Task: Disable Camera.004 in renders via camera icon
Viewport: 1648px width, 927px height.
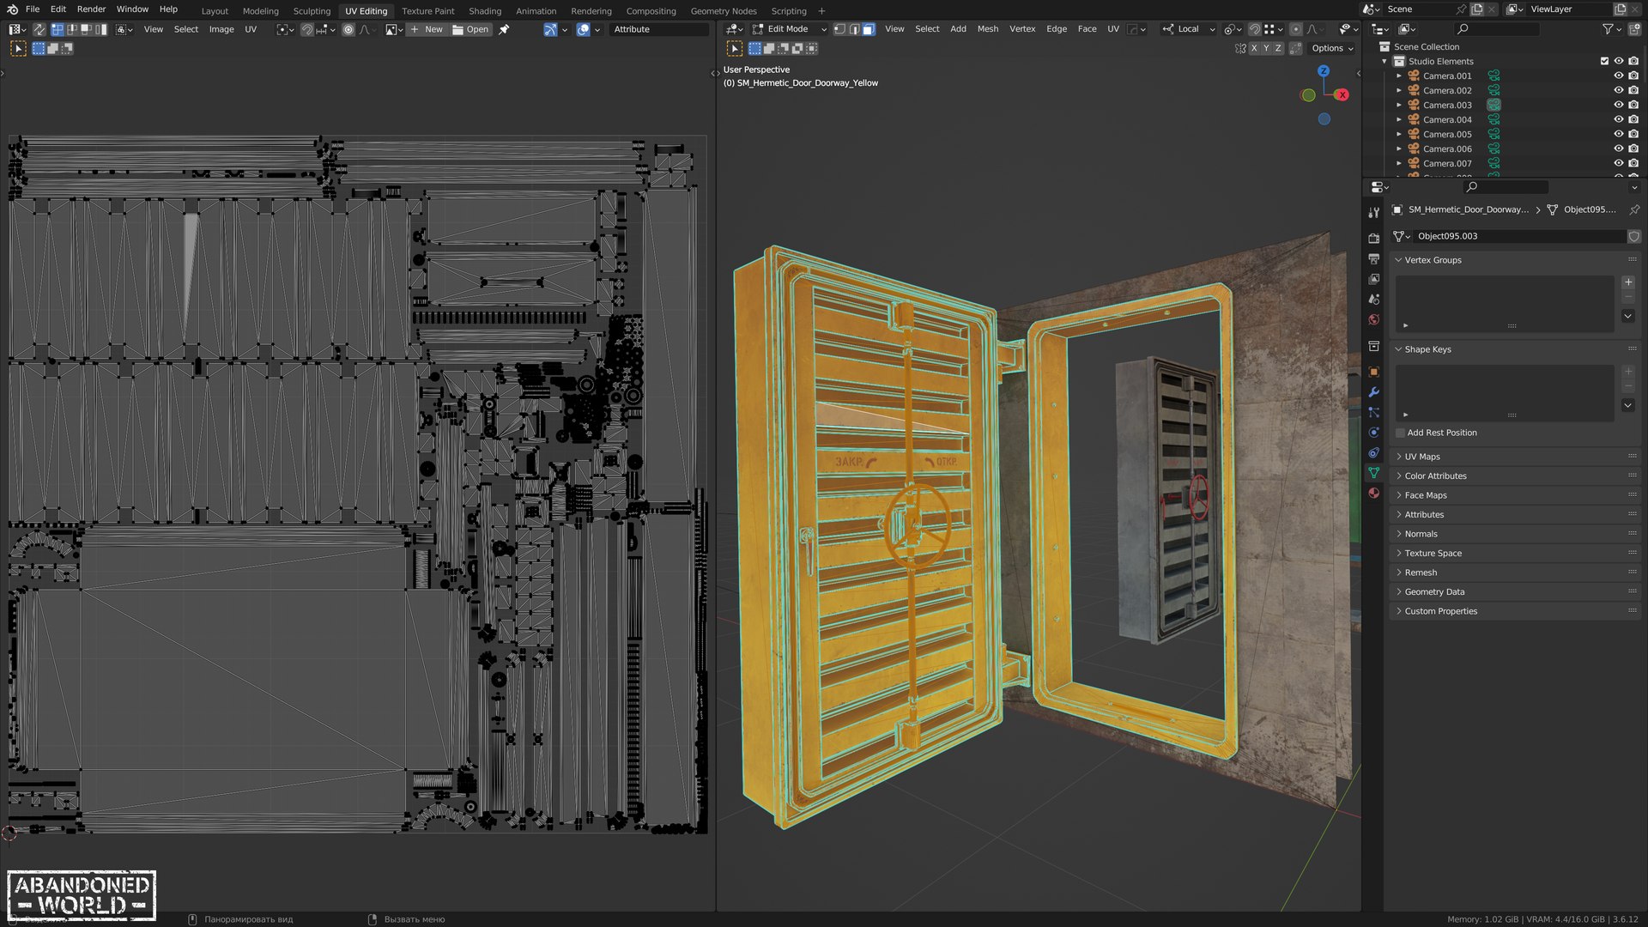Action: coord(1633,120)
